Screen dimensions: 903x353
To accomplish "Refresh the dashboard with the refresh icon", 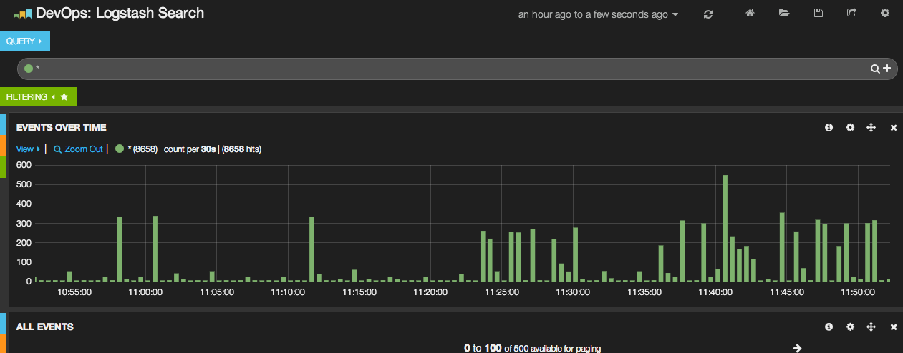I will click(708, 14).
